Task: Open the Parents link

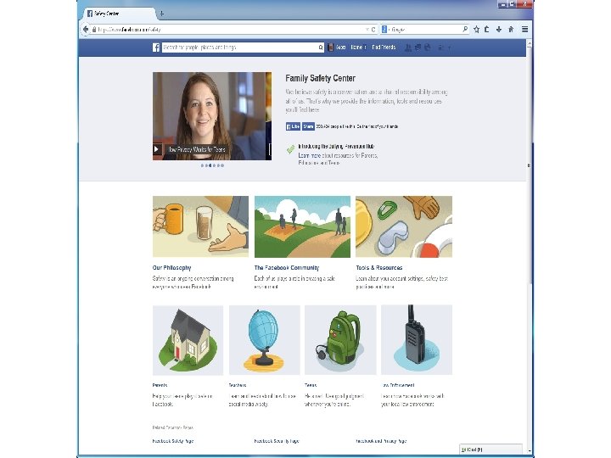Action: [x=160, y=385]
